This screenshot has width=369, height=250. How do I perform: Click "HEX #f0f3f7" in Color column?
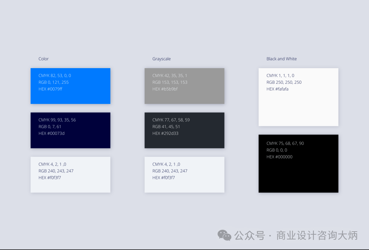pos(50,177)
